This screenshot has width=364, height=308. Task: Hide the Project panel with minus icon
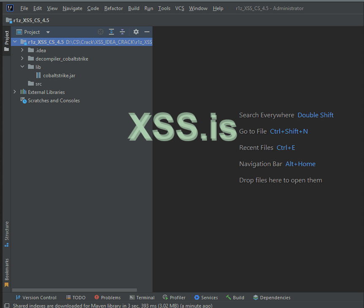coord(147,32)
